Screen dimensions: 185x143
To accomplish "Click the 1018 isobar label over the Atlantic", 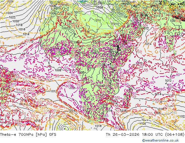I will pos(19,25).
